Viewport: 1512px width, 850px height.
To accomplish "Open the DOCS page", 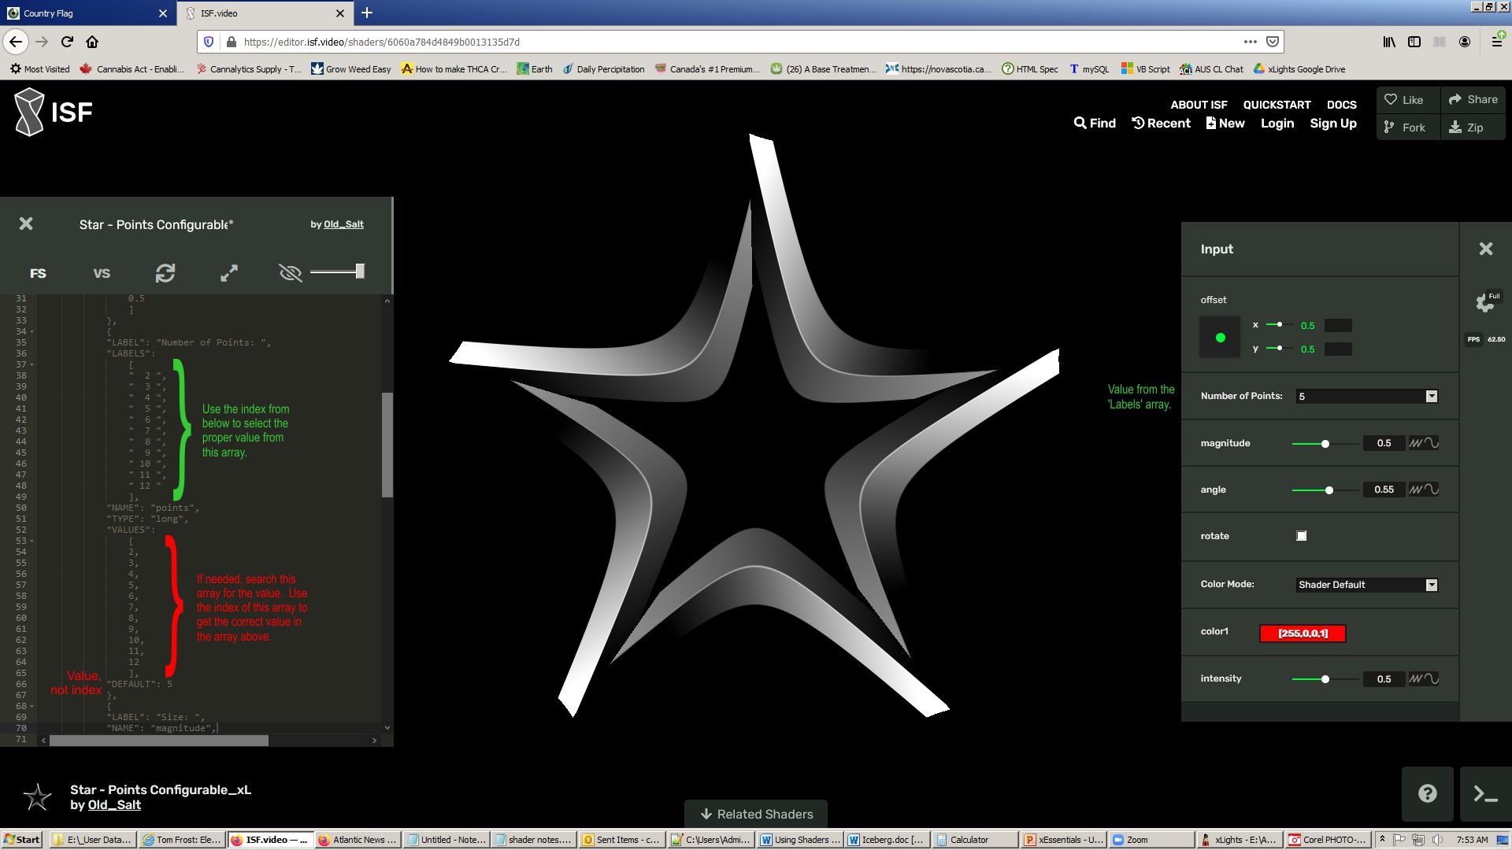I will tap(1341, 105).
